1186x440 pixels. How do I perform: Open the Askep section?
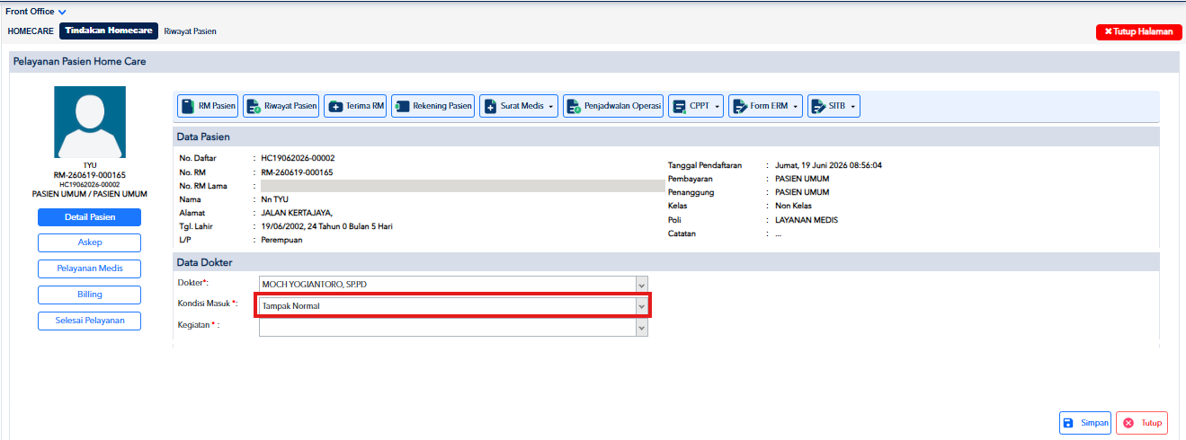coord(90,243)
